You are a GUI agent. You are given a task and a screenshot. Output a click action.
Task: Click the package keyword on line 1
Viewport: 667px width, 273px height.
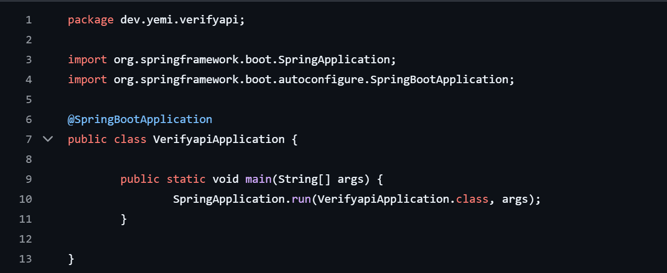91,20
